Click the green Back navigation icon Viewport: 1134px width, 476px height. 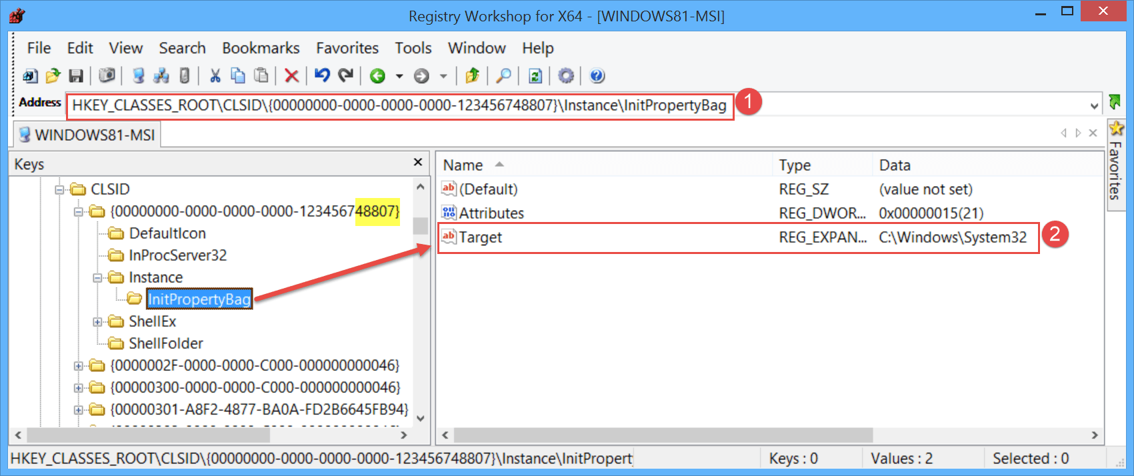377,76
